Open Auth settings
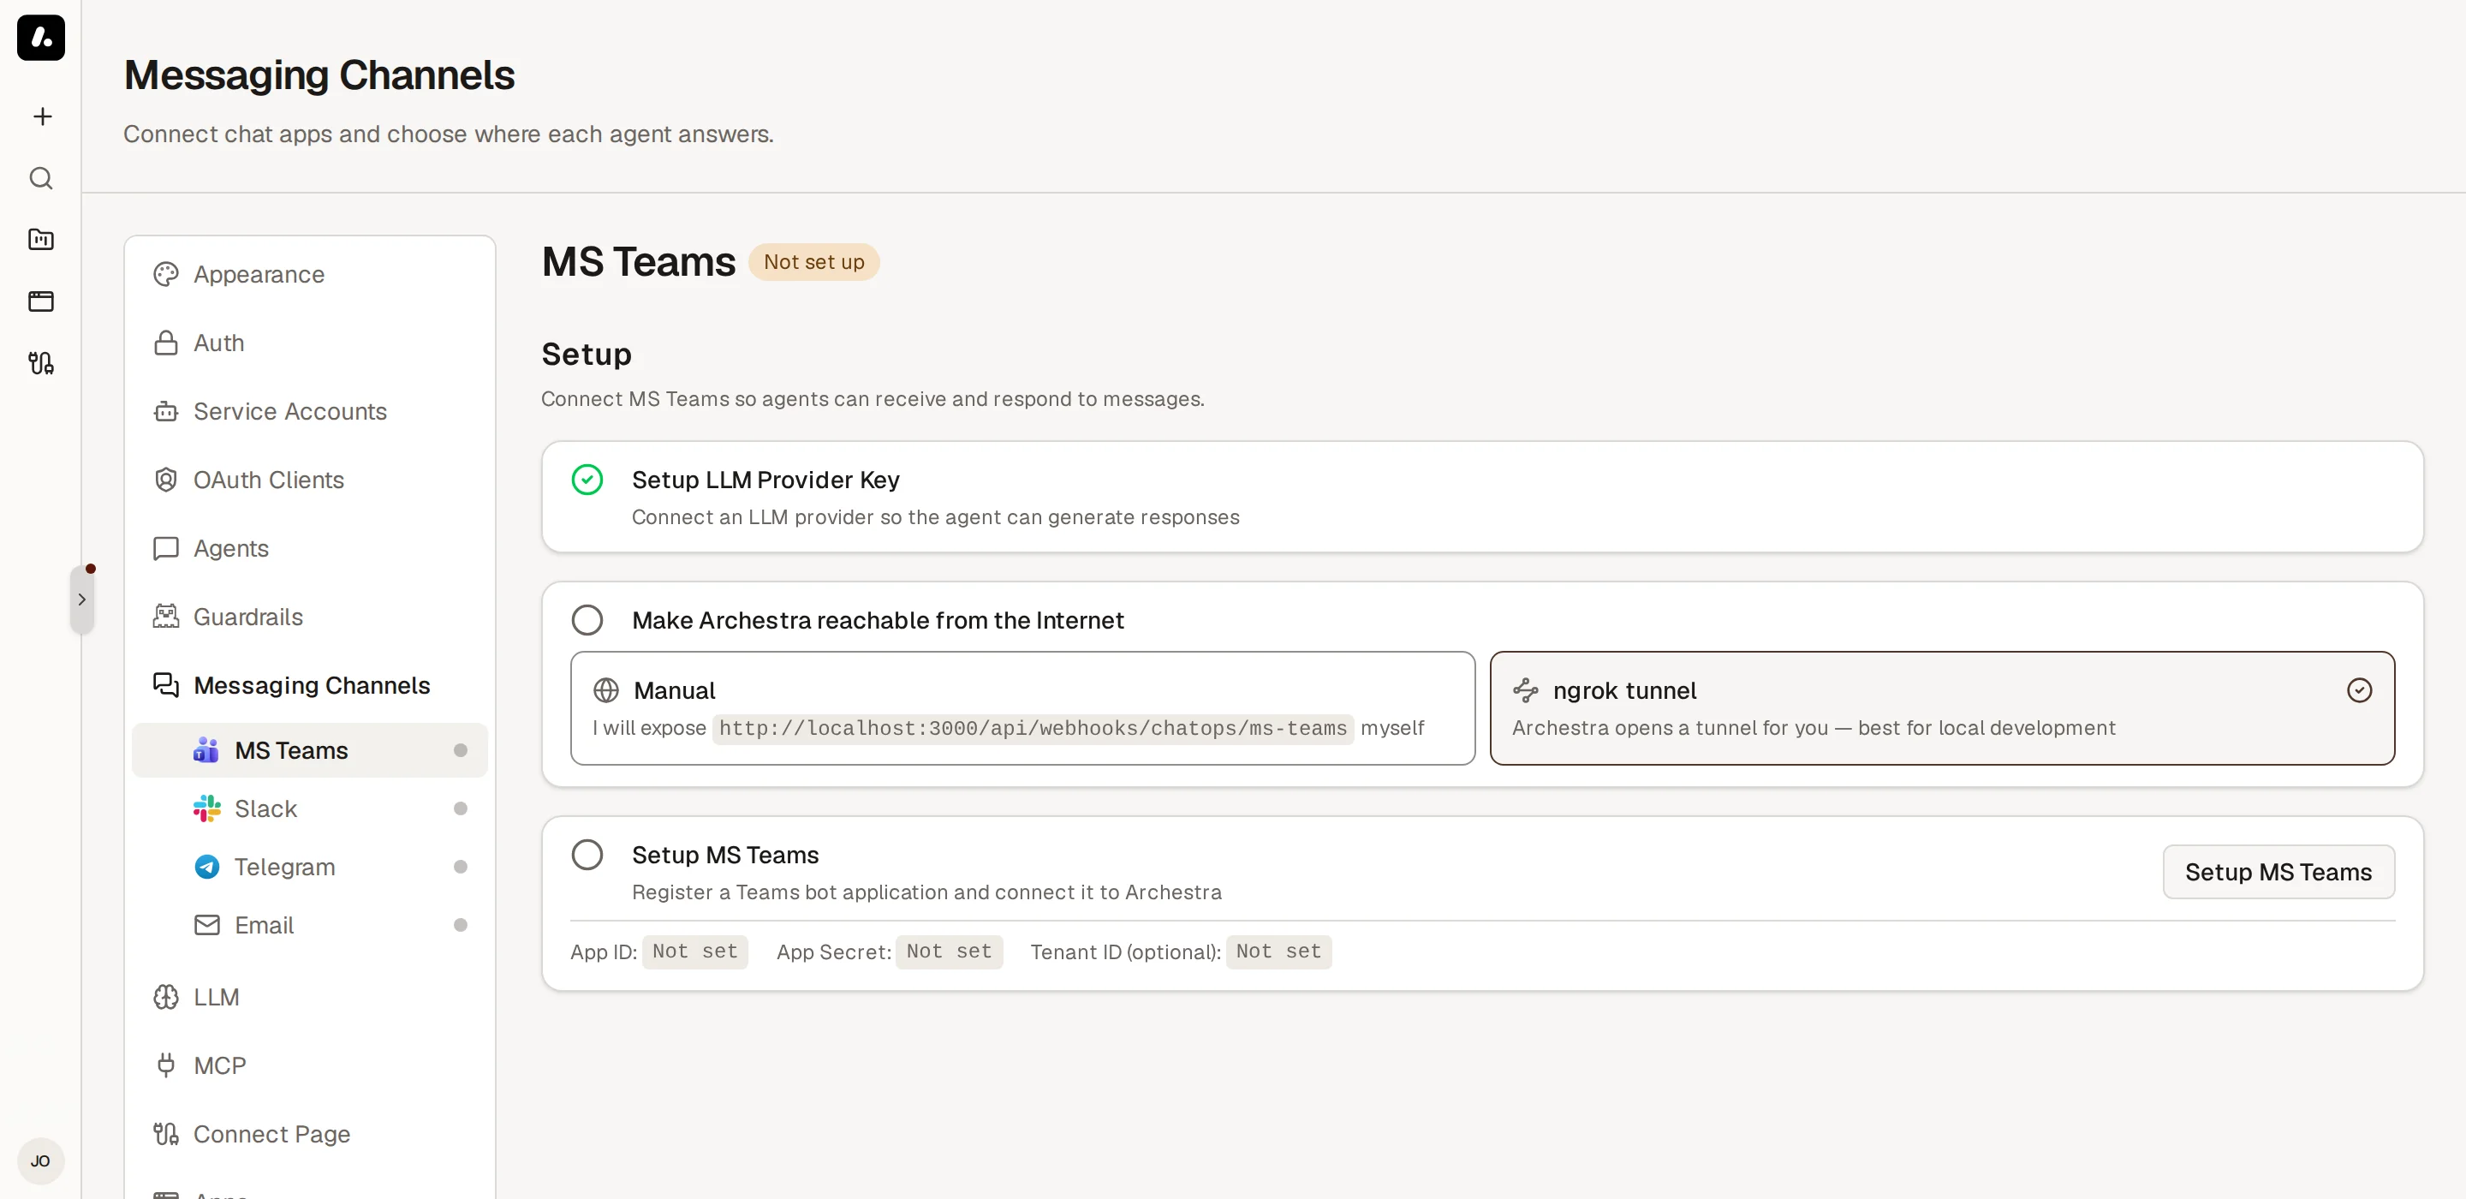Screen dimensions: 2466x1199 pos(309,343)
